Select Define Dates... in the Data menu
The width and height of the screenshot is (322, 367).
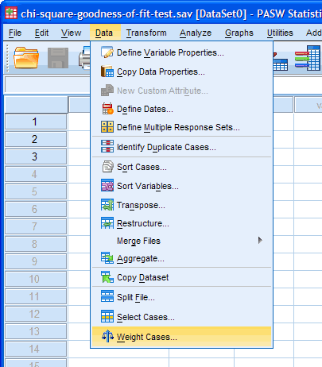(181, 109)
